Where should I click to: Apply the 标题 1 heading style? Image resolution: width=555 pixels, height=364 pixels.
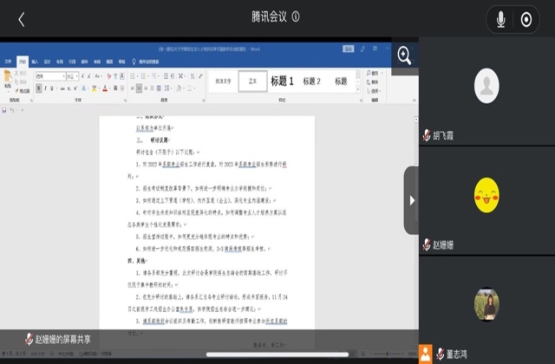[x=282, y=81]
